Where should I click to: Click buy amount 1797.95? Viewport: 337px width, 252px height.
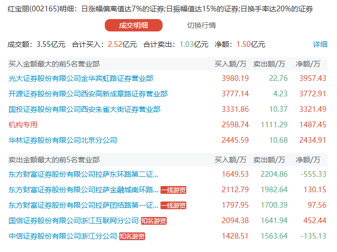pyautogui.click(x=235, y=205)
